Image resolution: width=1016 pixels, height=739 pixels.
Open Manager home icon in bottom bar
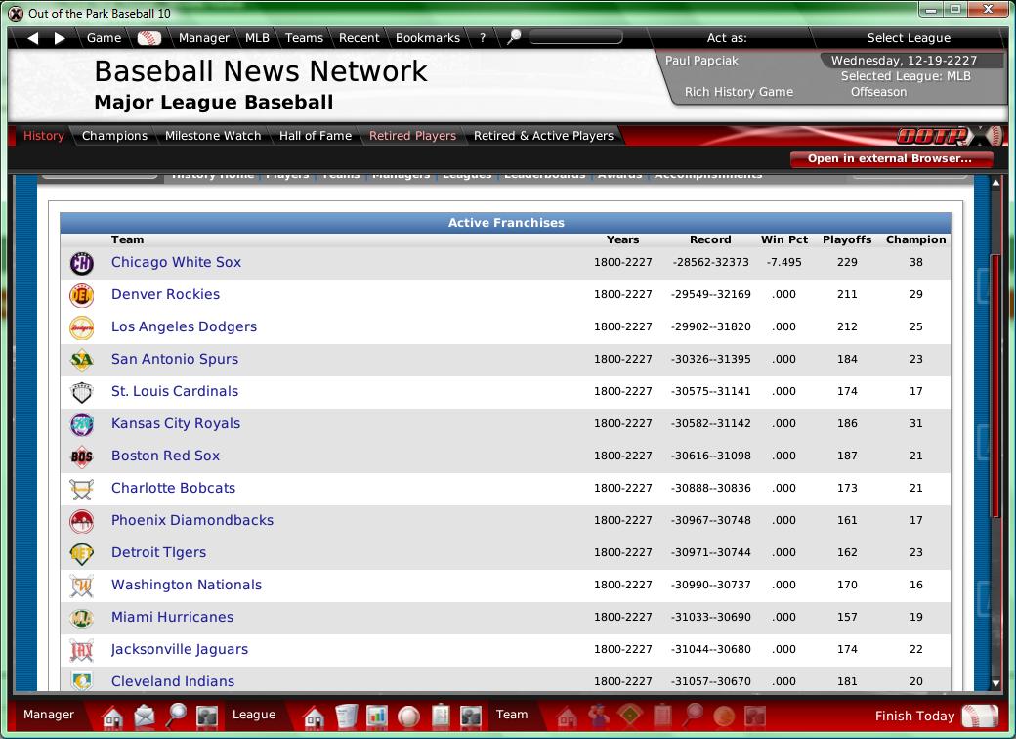(x=112, y=717)
